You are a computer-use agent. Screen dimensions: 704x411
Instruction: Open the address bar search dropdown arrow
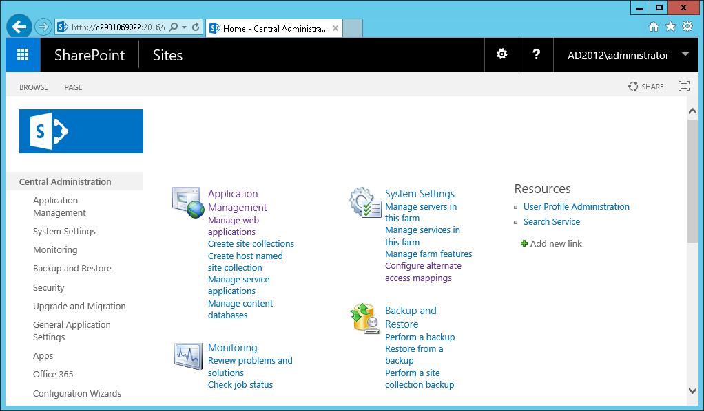click(184, 27)
